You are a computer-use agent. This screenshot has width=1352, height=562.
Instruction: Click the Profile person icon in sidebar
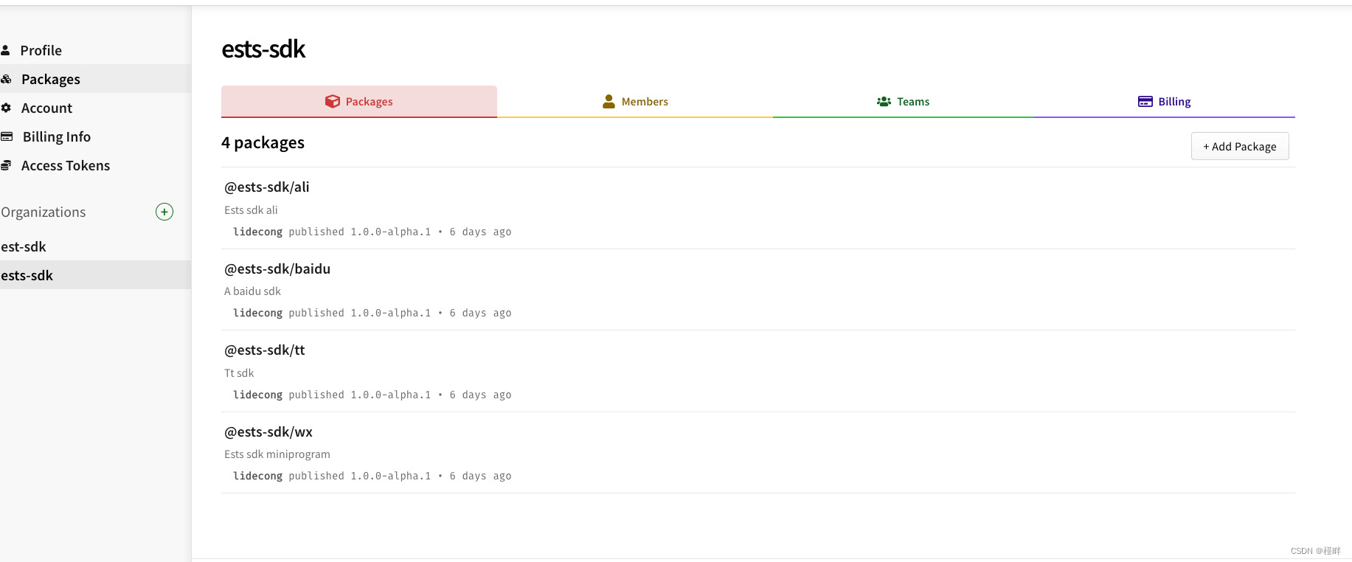[5, 50]
